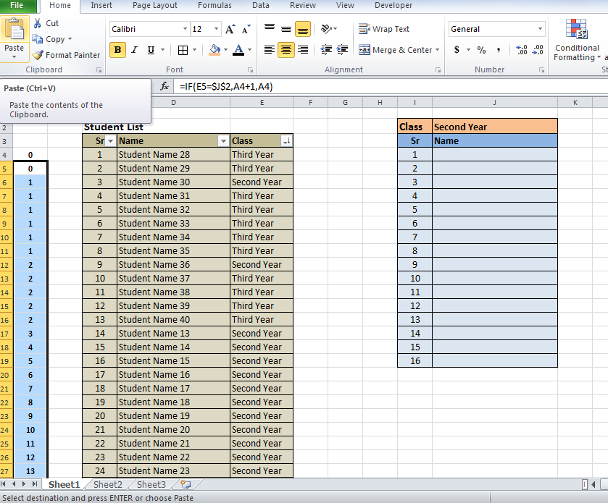608x503 pixels.
Task: Toggle Underline on the selection
Action: coord(149,50)
